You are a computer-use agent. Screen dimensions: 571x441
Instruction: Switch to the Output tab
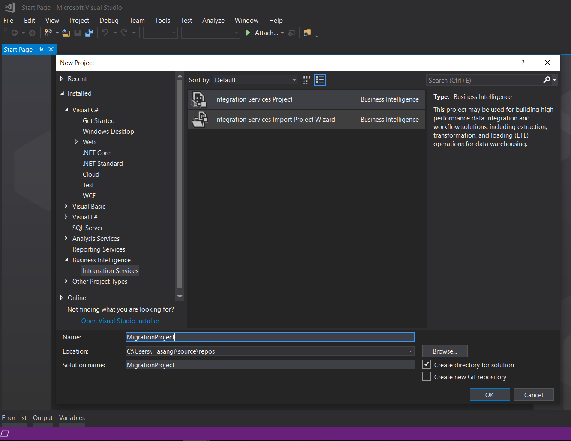click(x=43, y=418)
